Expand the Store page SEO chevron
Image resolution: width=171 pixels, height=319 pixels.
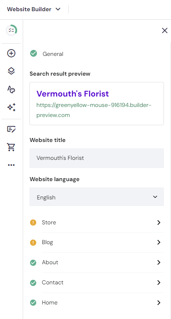coord(159,222)
